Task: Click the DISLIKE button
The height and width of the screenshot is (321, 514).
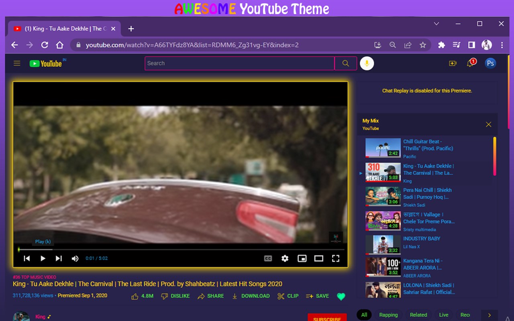Action: pos(175,296)
